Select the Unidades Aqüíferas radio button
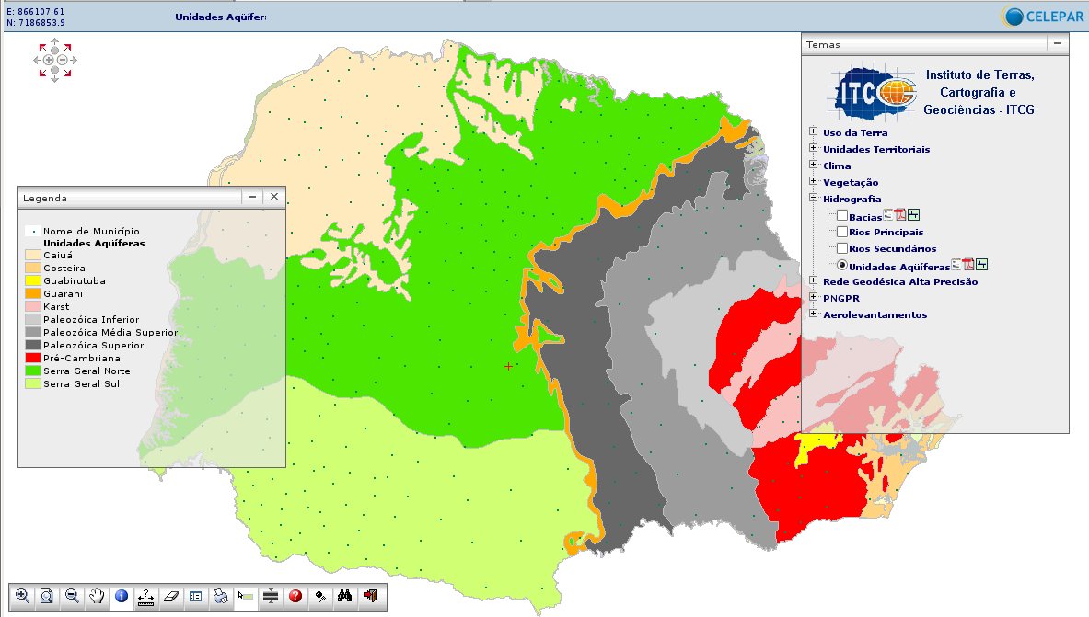This screenshot has height=617, width=1089. pos(842,265)
